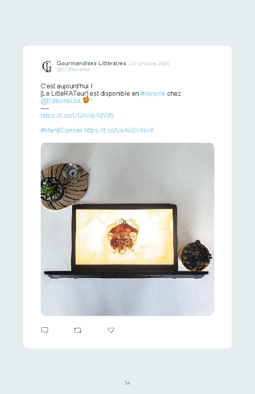This screenshot has width=255, height=394.
Task: Retweet the post using the arrows icon
Action: coord(77,330)
